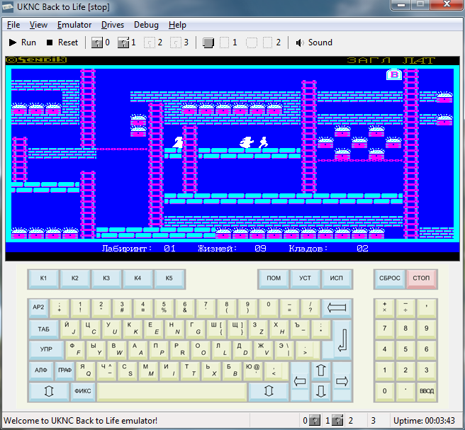Open the Emulator menu

point(74,25)
